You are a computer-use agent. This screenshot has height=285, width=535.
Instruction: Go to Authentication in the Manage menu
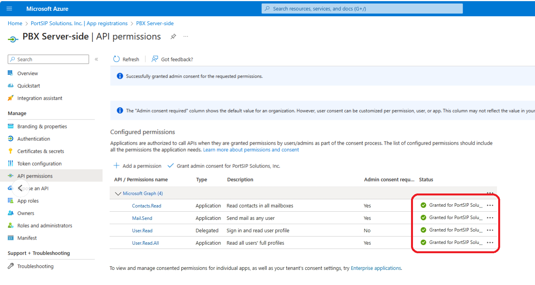34,139
